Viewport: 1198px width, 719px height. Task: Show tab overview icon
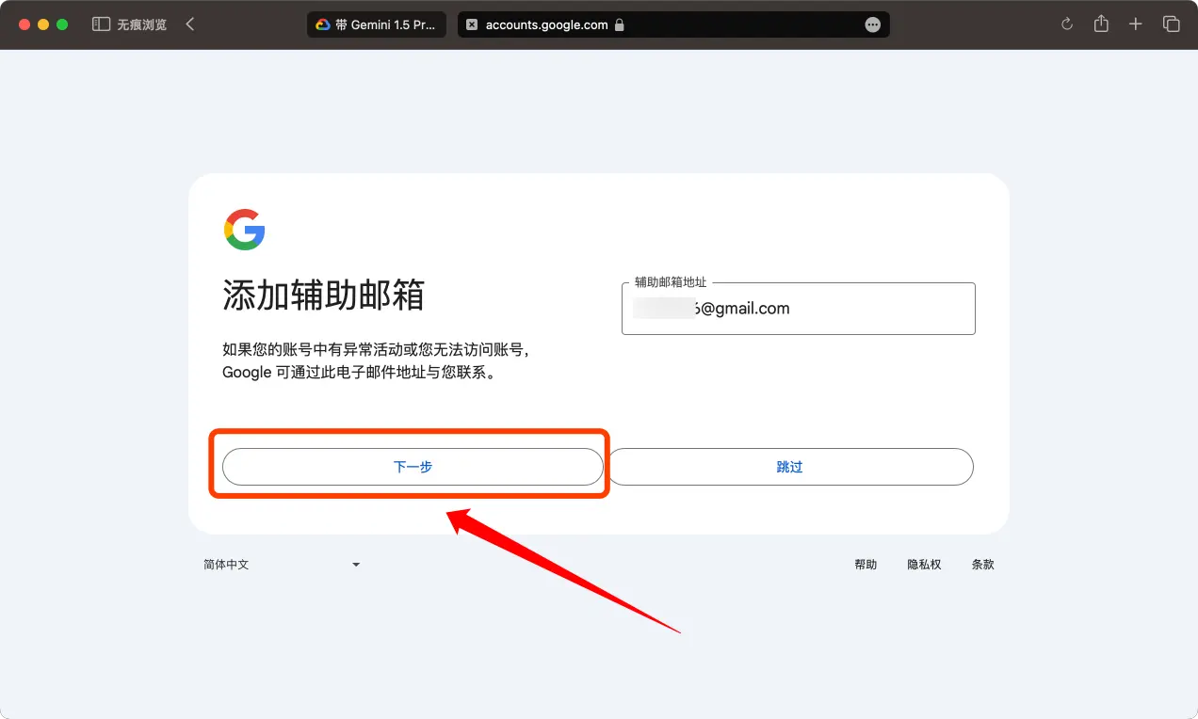[x=1171, y=24]
